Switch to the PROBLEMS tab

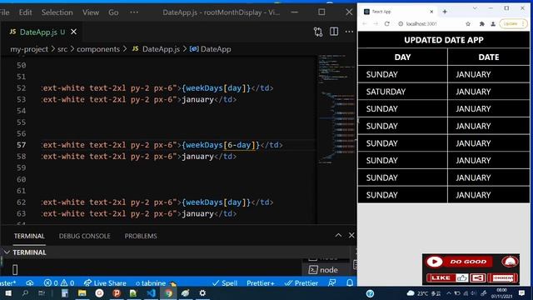pyautogui.click(x=141, y=236)
